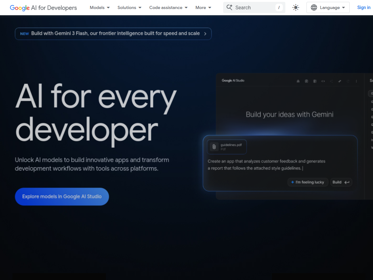This screenshot has width=373, height=280.
Task: Click the guidelines.pdf attachment chip
Action: point(227,147)
